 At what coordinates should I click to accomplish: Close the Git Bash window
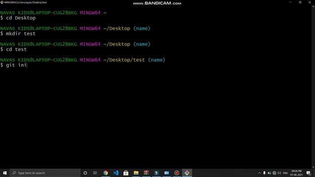[310, 2]
